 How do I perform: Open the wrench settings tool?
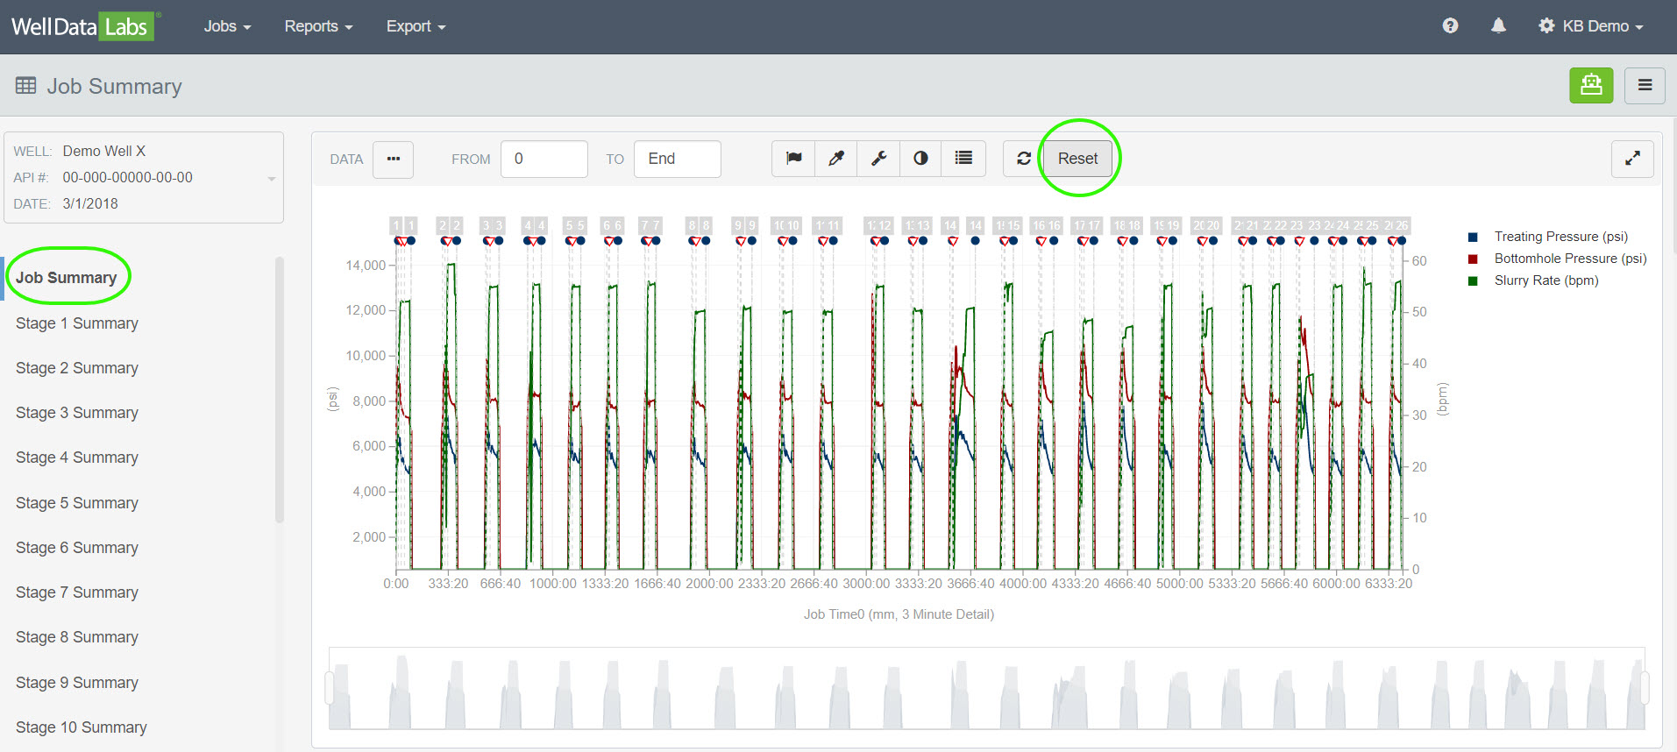[878, 159]
